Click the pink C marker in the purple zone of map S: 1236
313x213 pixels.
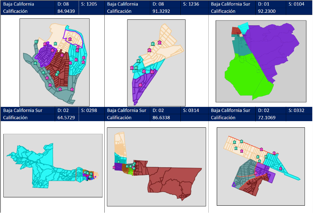coord(140,85)
